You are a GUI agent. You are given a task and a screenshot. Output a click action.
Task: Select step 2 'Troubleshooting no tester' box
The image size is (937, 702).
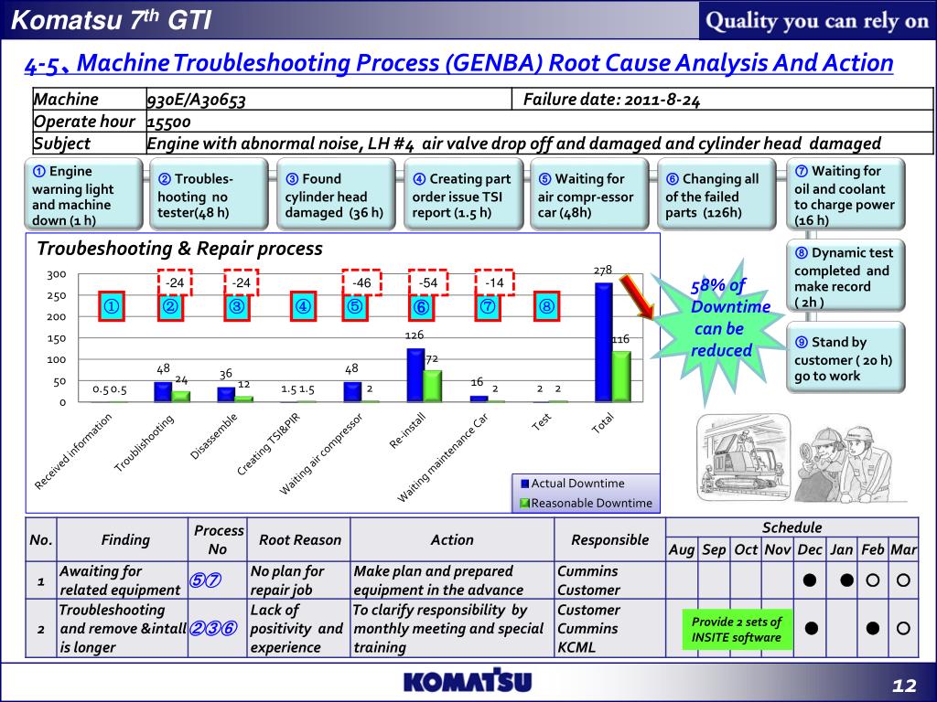coord(209,195)
